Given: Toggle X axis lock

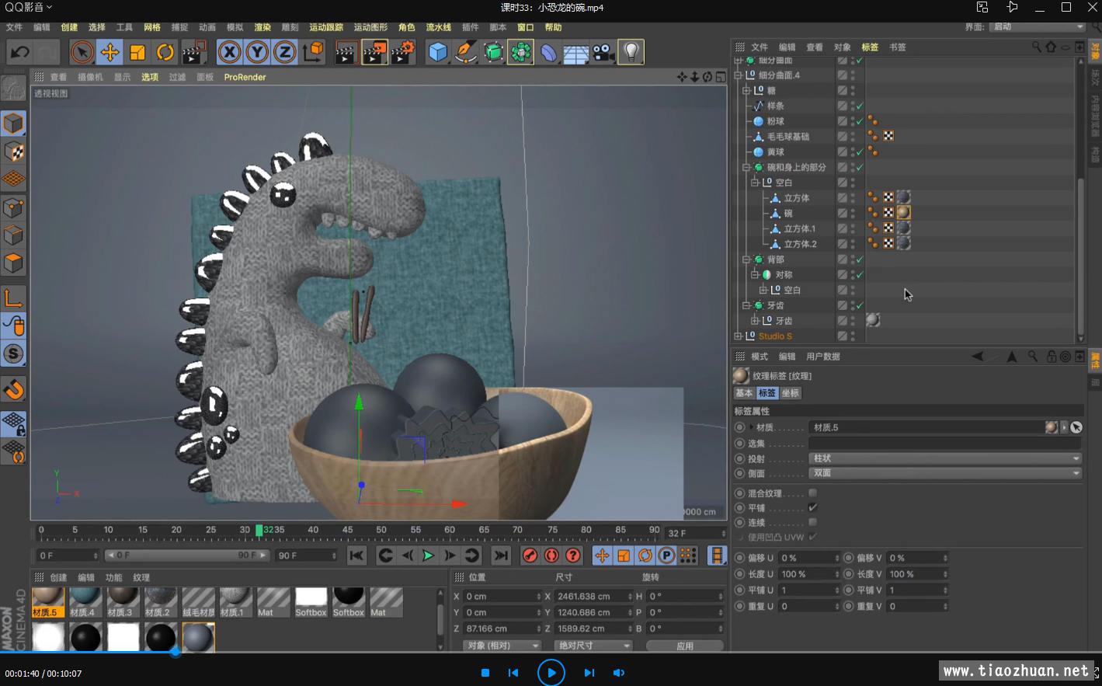Looking at the screenshot, I should [229, 52].
